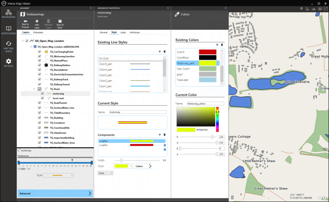329x202 pixels.
Task: Select Color5_pen line style
Action: (x=130, y=64)
